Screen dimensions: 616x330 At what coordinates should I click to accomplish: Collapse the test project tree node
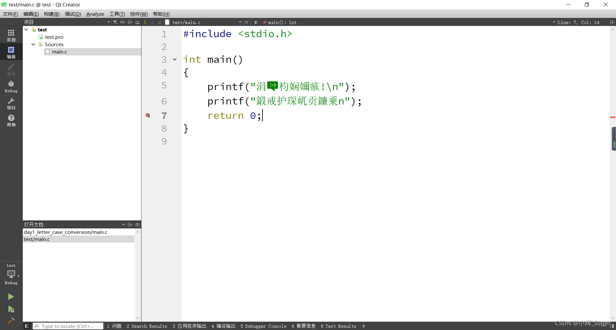pos(26,29)
